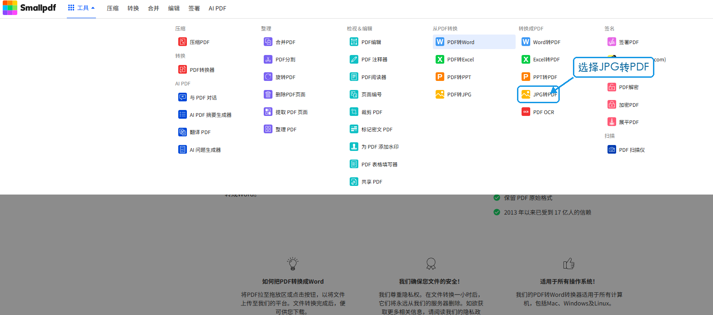Click the Smallpdf logo
713x315 pixels.
pos(30,8)
